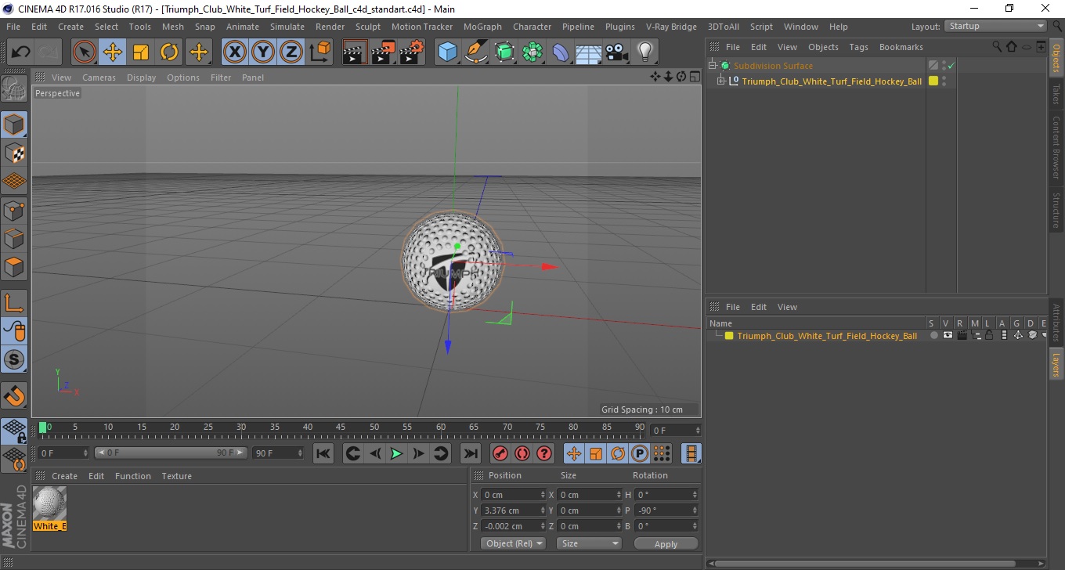This screenshot has width=1065, height=570.
Task: Open the Size mode dropdown
Action: (589, 543)
